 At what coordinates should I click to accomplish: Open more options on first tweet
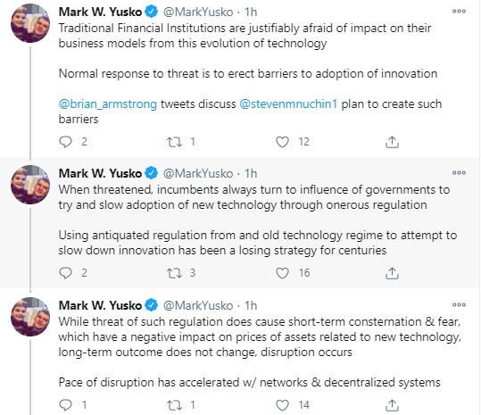pyautogui.click(x=459, y=12)
